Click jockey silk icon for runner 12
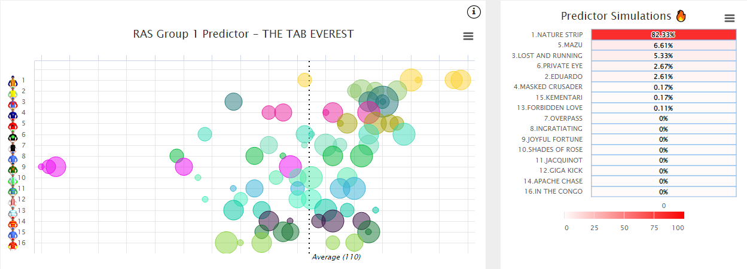This screenshot has width=747, height=269. pyautogui.click(x=13, y=200)
